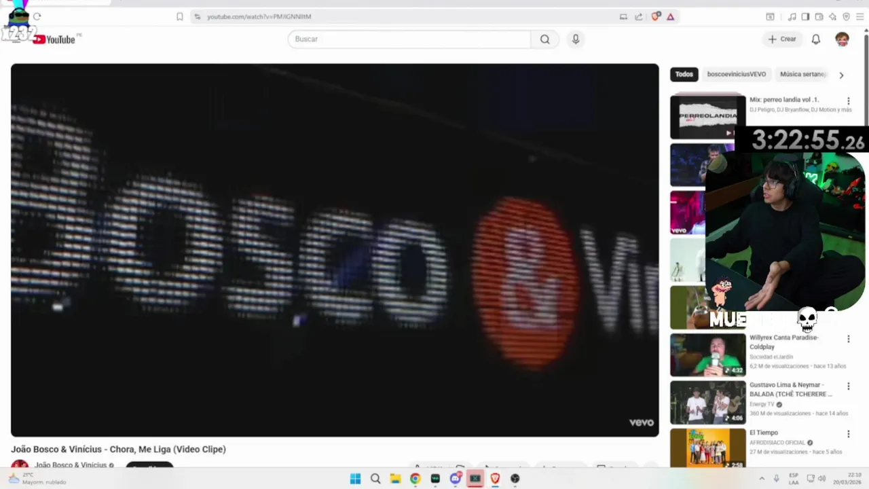This screenshot has height=489, width=869.
Task: Open the Brave VPN shield icon
Action: coord(846,16)
